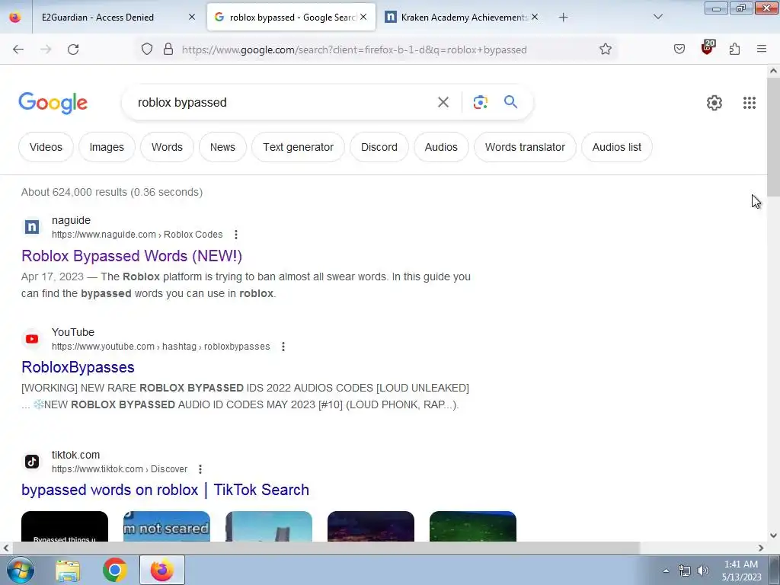The image size is (780, 585).
Task: Close the roblox bypassed search tab
Action: tap(363, 18)
